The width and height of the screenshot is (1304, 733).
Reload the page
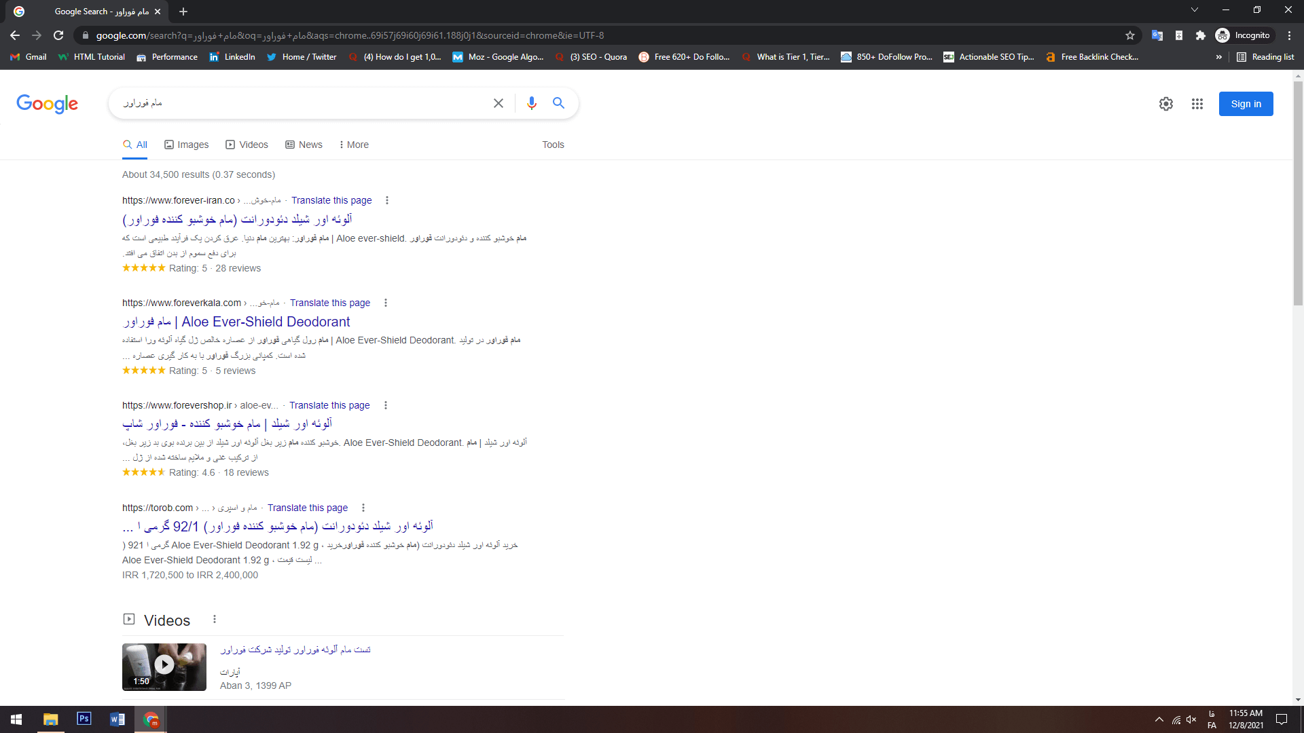click(58, 35)
